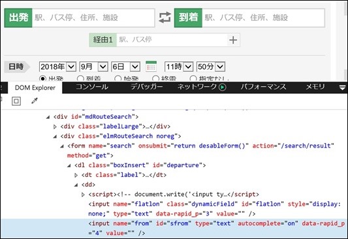
Task: Switch to デバッガー tab
Action: point(146,87)
